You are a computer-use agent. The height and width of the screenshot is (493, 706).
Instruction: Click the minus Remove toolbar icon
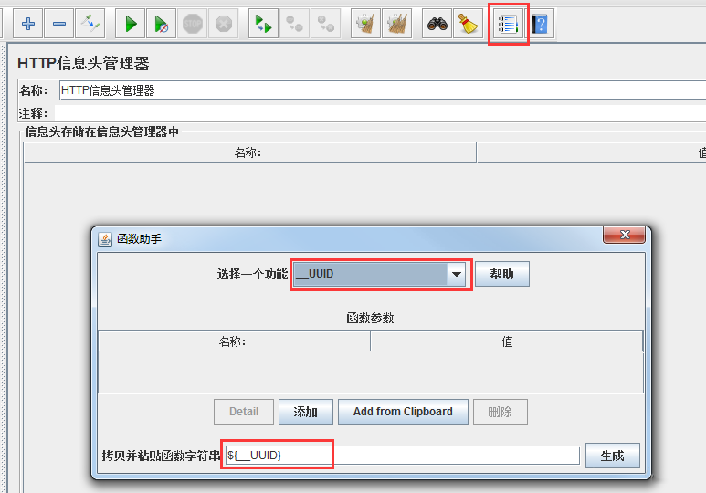click(59, 24)
